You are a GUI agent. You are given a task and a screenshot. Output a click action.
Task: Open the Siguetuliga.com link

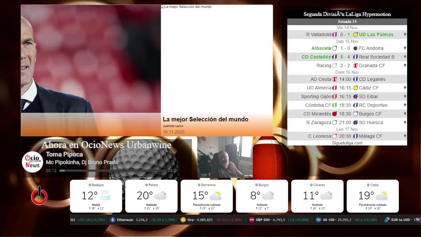point(347,143)
